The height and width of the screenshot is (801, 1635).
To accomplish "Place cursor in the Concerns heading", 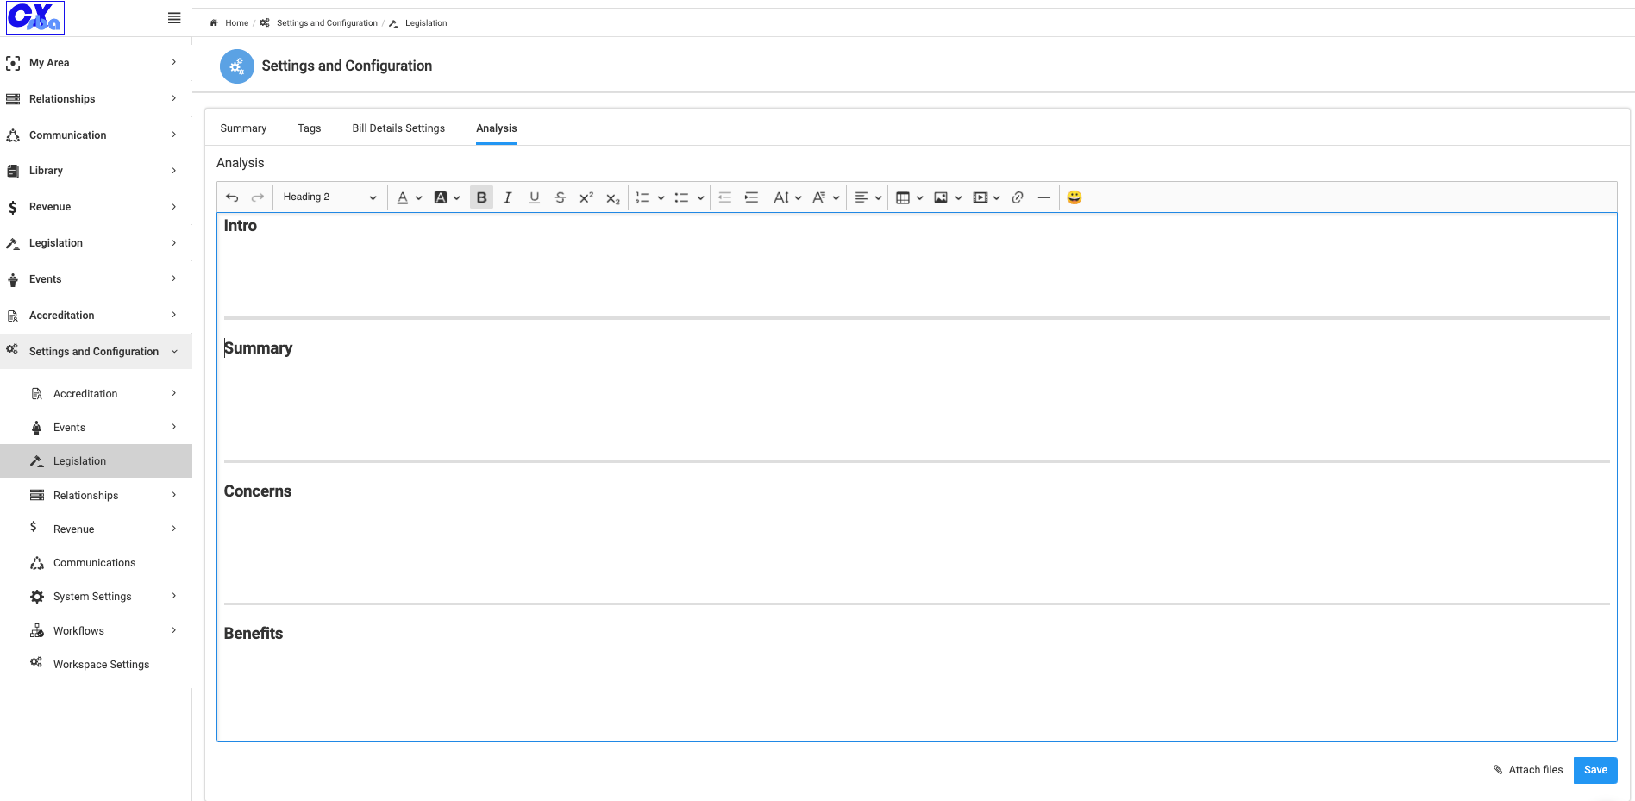I will (258, 491).
